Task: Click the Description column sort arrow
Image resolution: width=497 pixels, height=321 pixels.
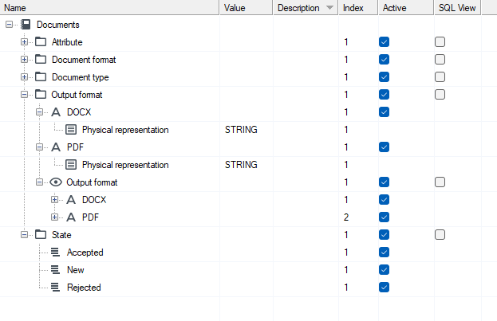Action: click(x=329, y=8)
